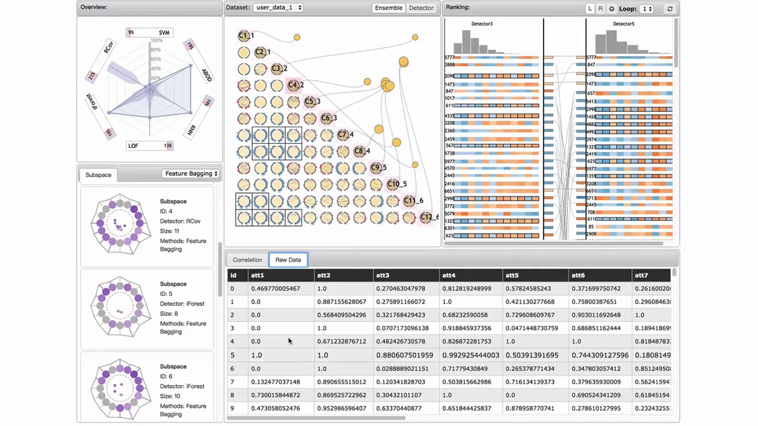
Task: Click the upload arrow circle icon beside Loop
Action: pyautogui.click(x=611, y=9)
